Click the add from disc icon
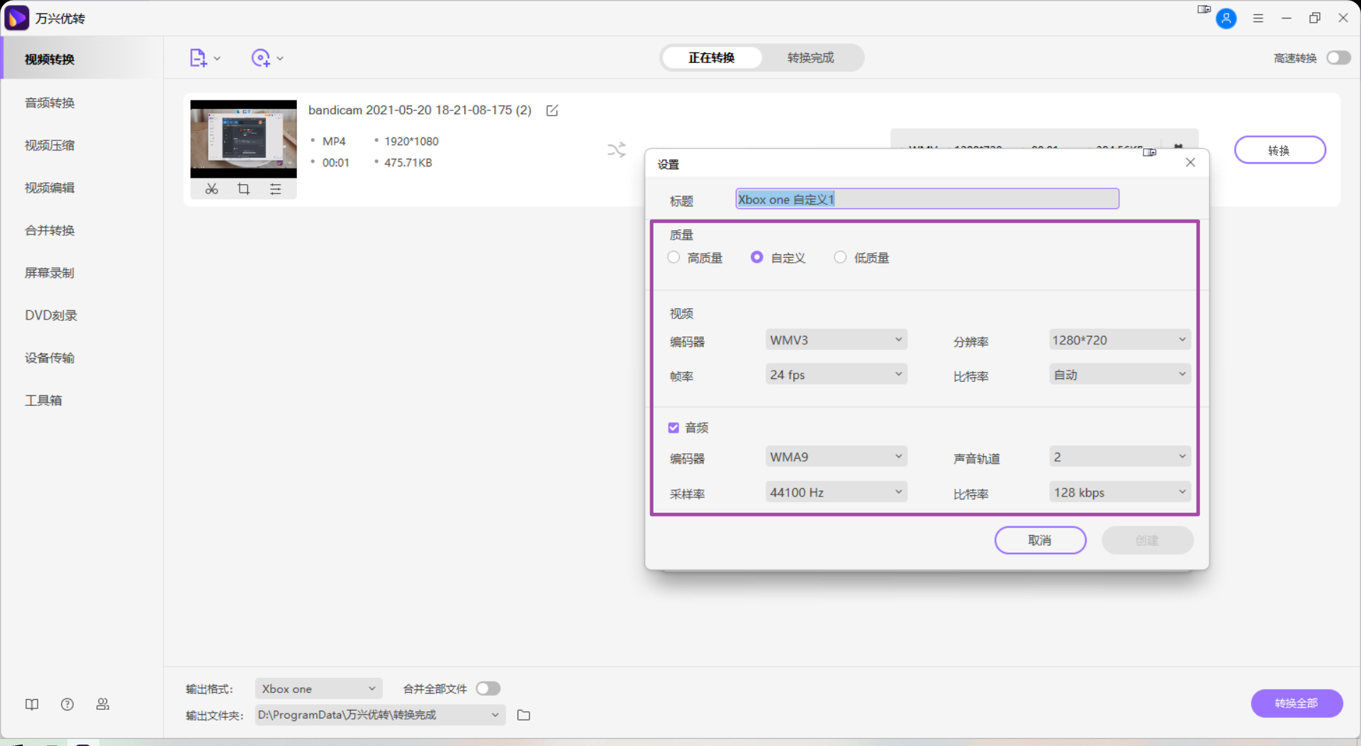Screen dimensions: 1361x746 coord(261,58)
